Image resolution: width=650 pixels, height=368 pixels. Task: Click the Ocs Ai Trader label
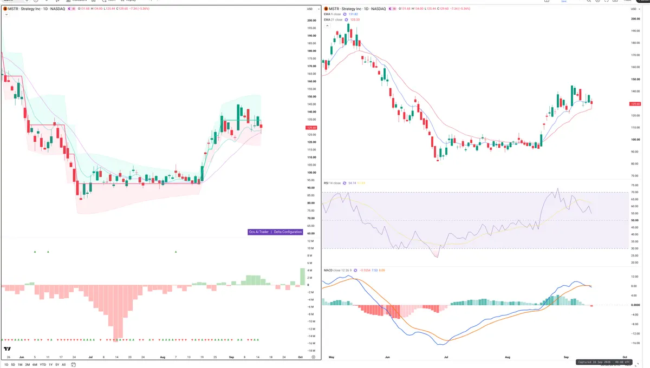[x=259, y=232]
